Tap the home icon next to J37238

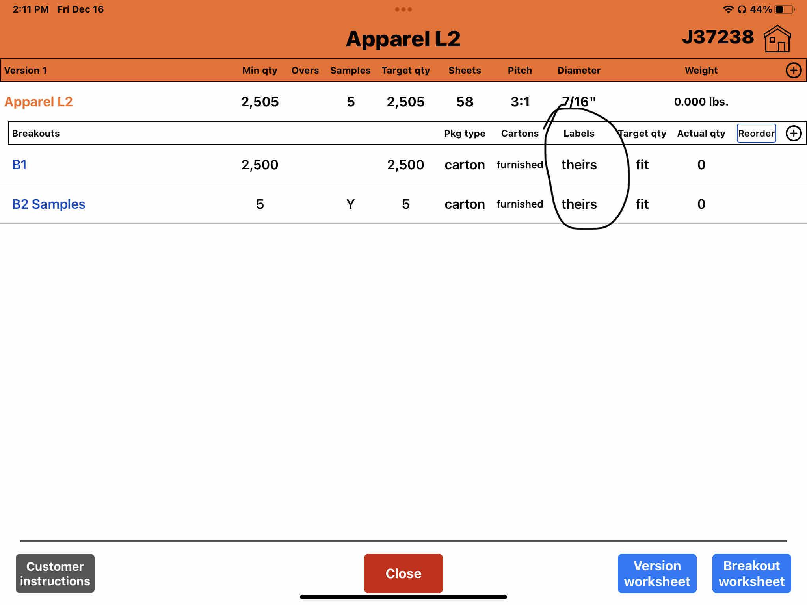777,39
